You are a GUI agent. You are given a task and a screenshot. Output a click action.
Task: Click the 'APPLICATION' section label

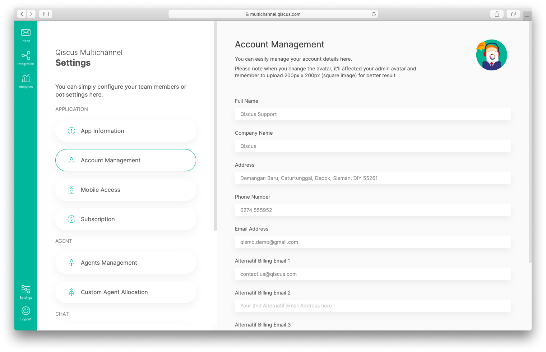coord(71,109)
